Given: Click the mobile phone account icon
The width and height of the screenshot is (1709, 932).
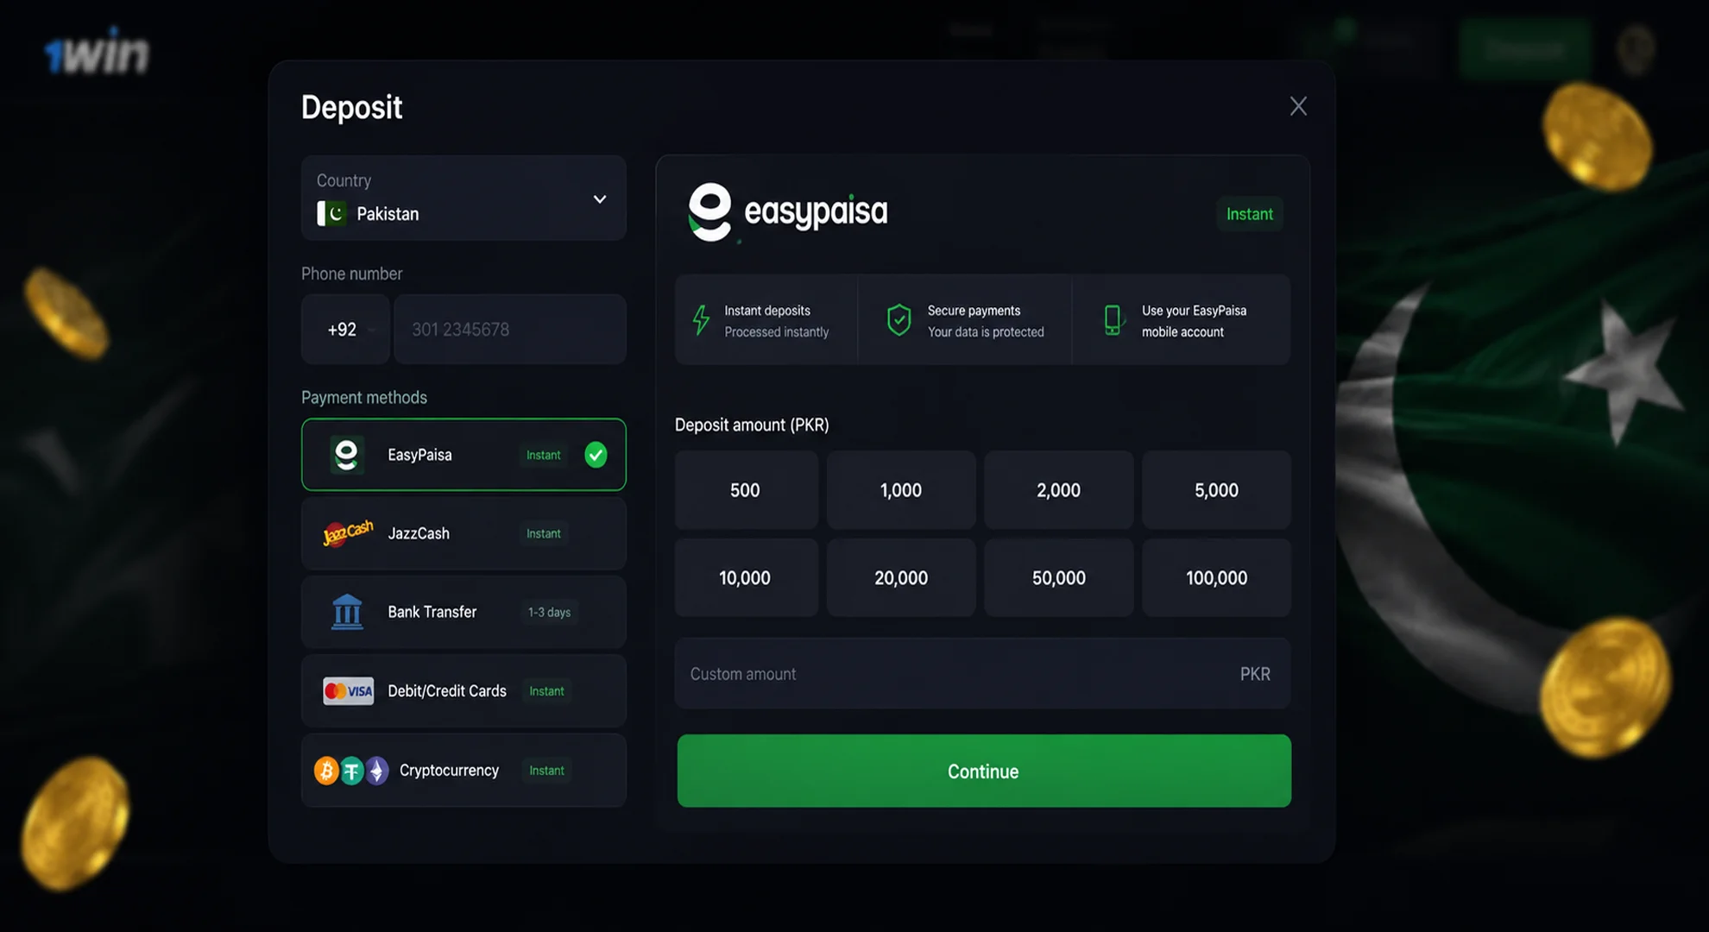Looking at the screenshot, I should click(1113, 320).
